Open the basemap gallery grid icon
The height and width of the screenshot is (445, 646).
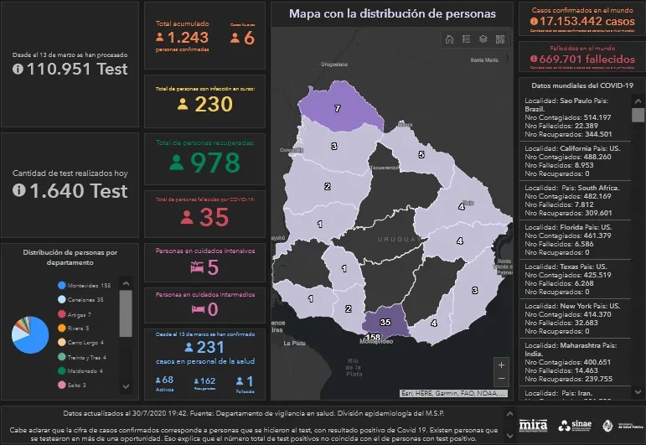tap(500, 39)
